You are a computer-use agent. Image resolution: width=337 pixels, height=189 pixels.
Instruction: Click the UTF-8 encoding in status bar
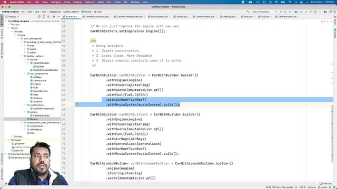pos(302,187)
